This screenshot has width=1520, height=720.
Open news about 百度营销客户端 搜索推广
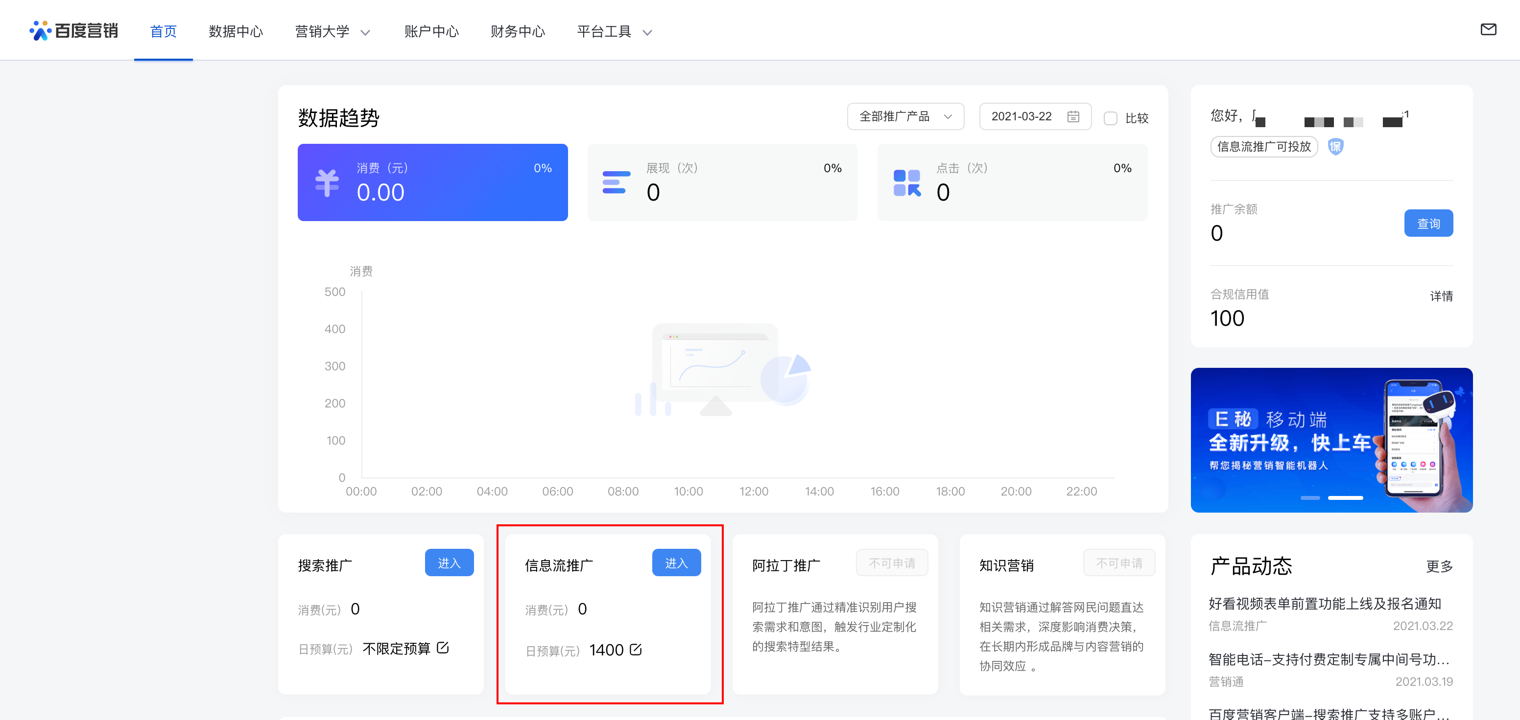(1329, 713)
